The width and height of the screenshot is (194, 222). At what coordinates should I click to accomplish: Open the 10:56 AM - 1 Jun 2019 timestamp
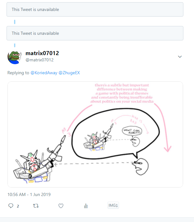pos(29,194)
